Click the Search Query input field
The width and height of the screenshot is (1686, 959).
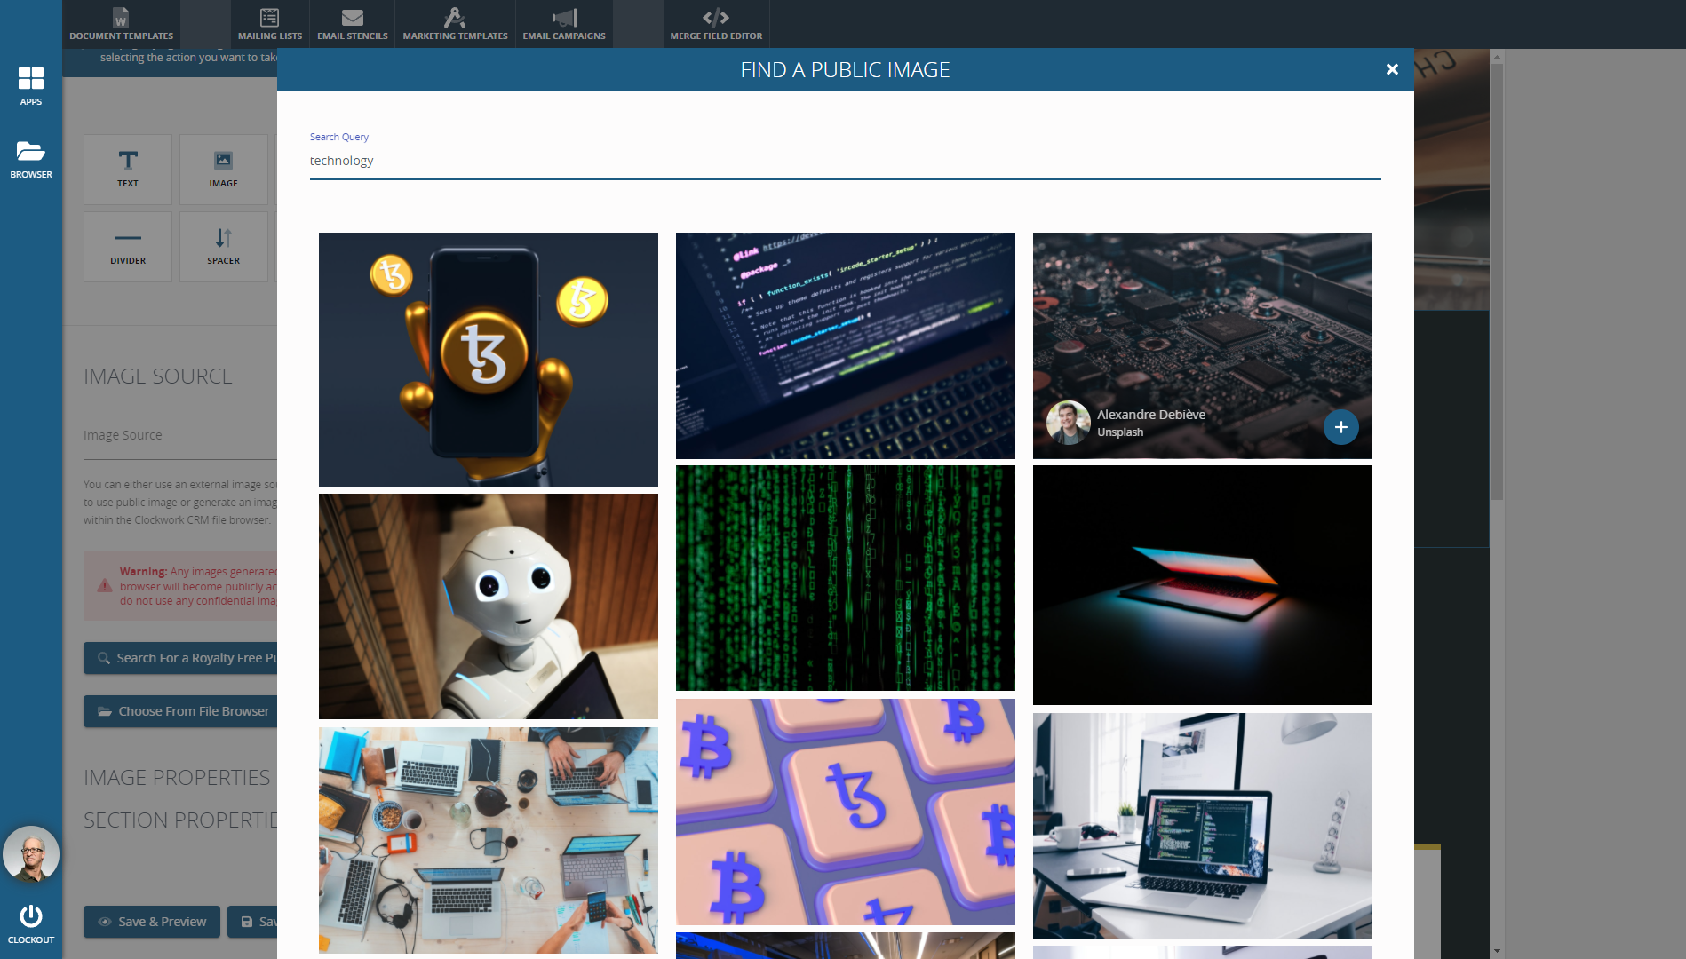pyautogui.click(x=844, y=161)
